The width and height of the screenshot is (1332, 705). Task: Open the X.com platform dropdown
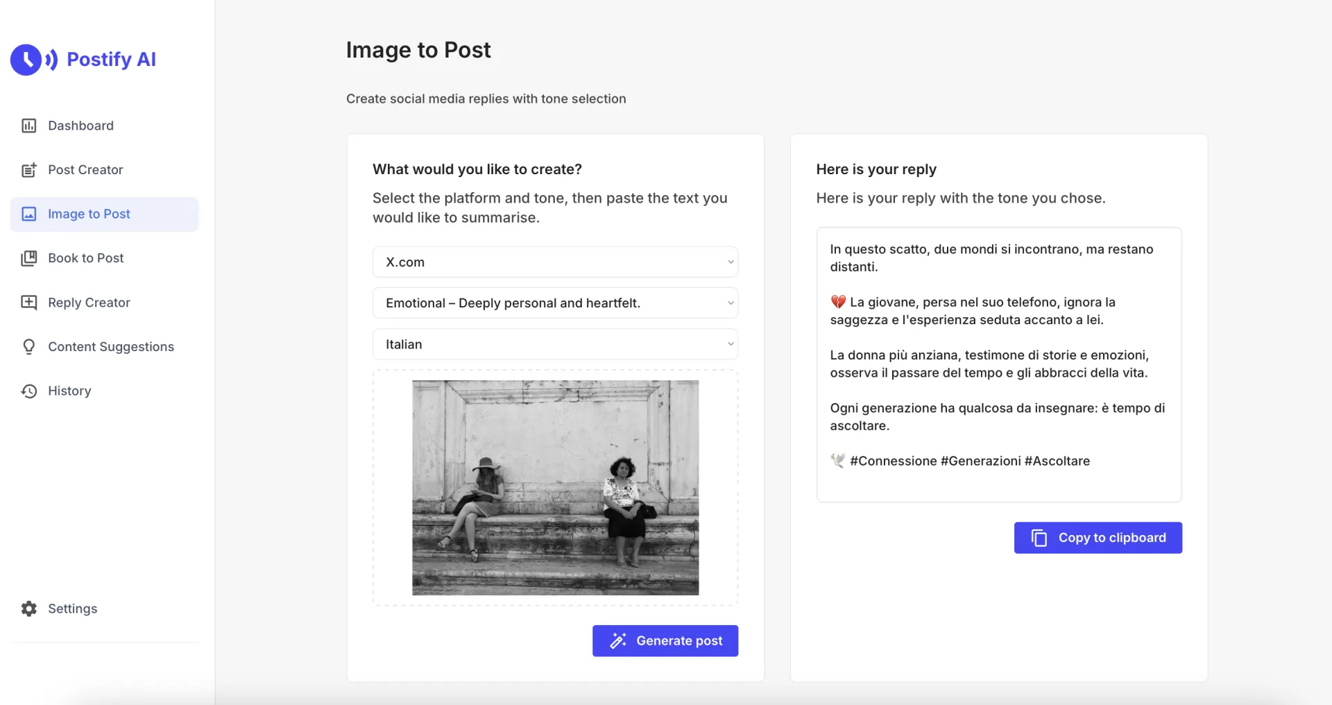click(x=555, y=262)
